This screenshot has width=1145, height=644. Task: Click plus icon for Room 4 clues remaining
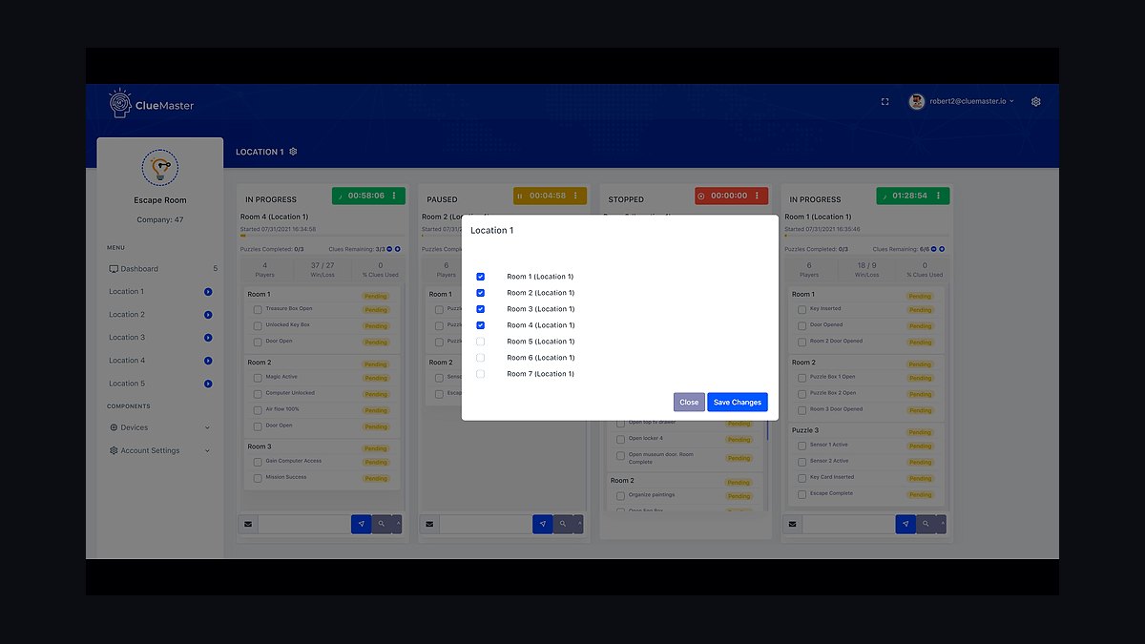[x=397, y=249]
